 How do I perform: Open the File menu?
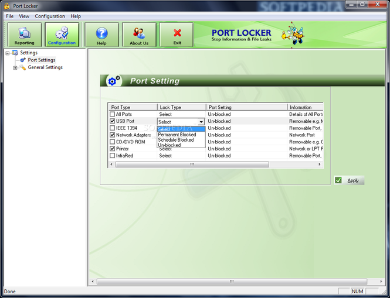pyautogui.click(x=10, y=16)
